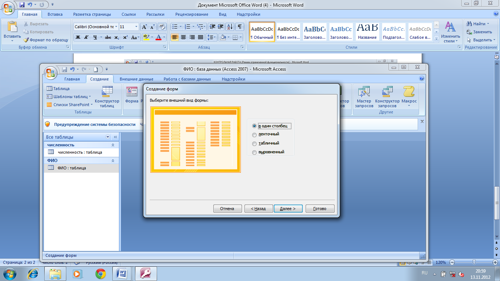The image size is (500, 281).
Task: Click the Word zoom slider handle
Action: (474, 262)
